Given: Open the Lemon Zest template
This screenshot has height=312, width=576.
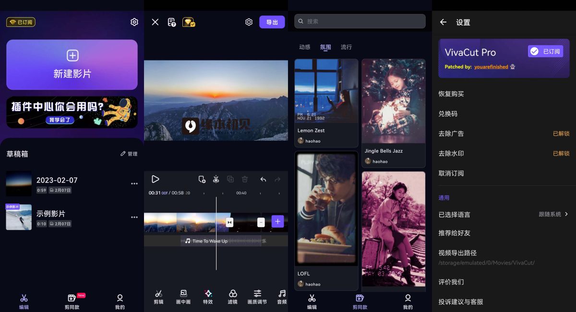Looking at the screenshot, I should [326, 103].
